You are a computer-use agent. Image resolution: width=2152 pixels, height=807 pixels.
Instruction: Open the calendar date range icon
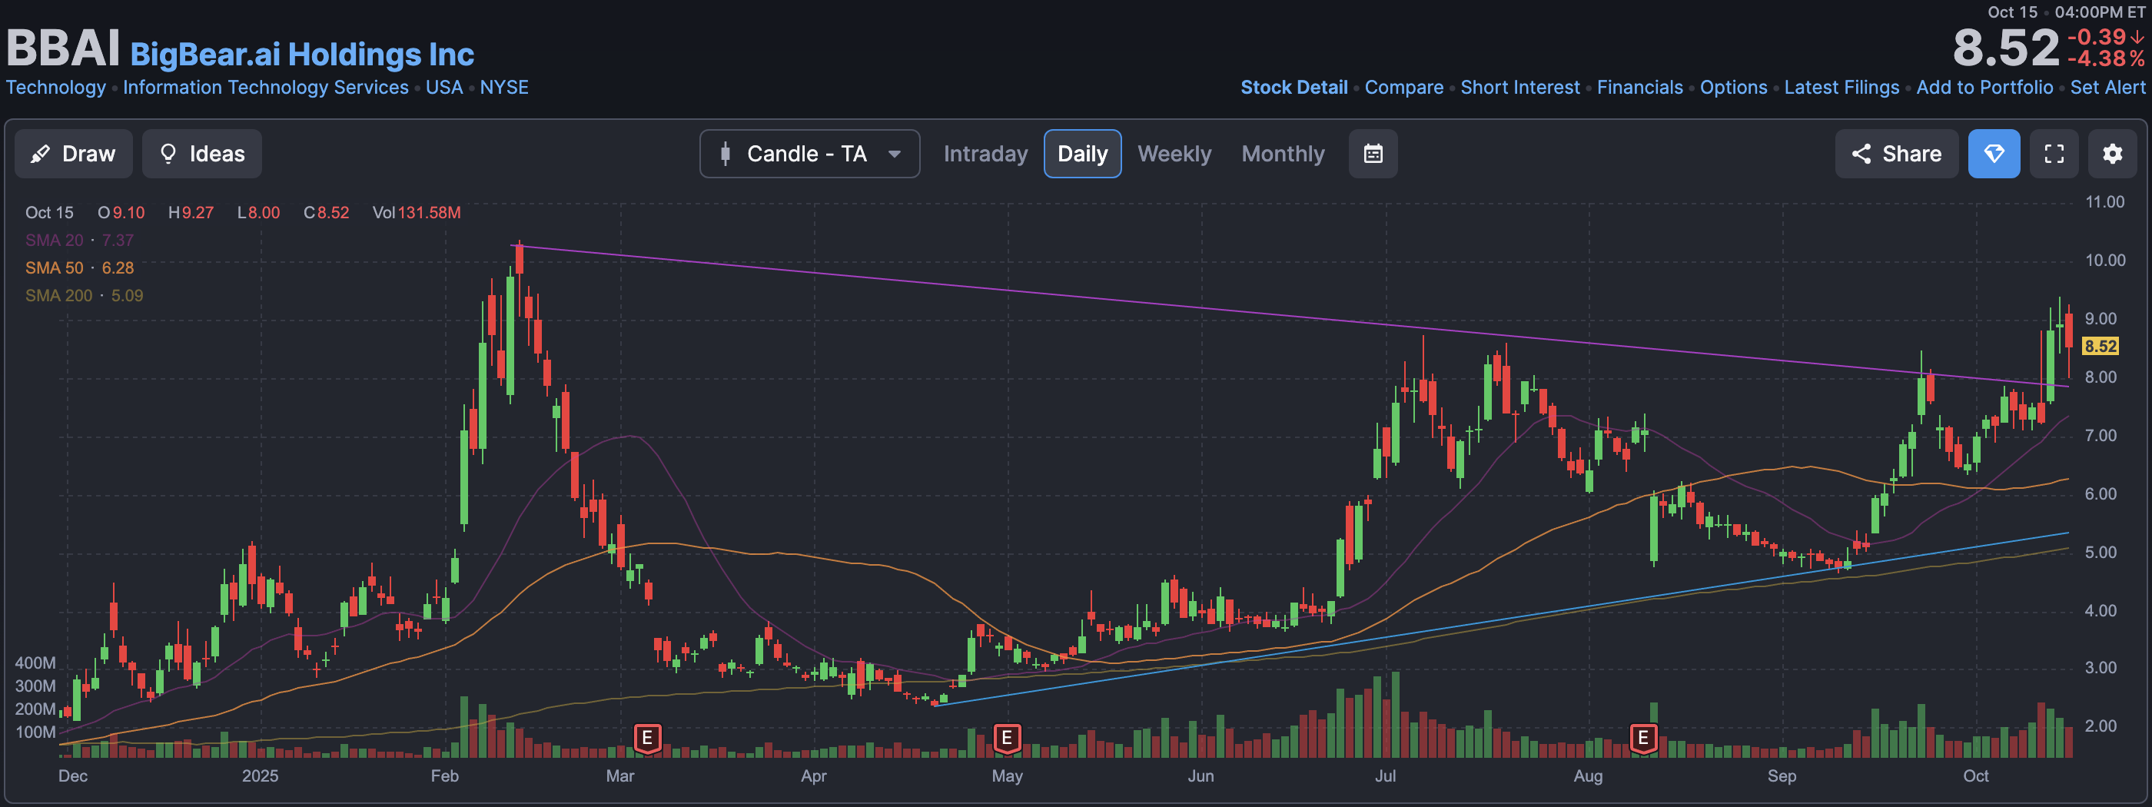tap(1373, 154)
